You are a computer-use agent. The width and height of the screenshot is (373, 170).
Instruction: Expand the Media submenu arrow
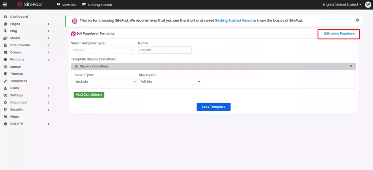(x=48, y=38)
